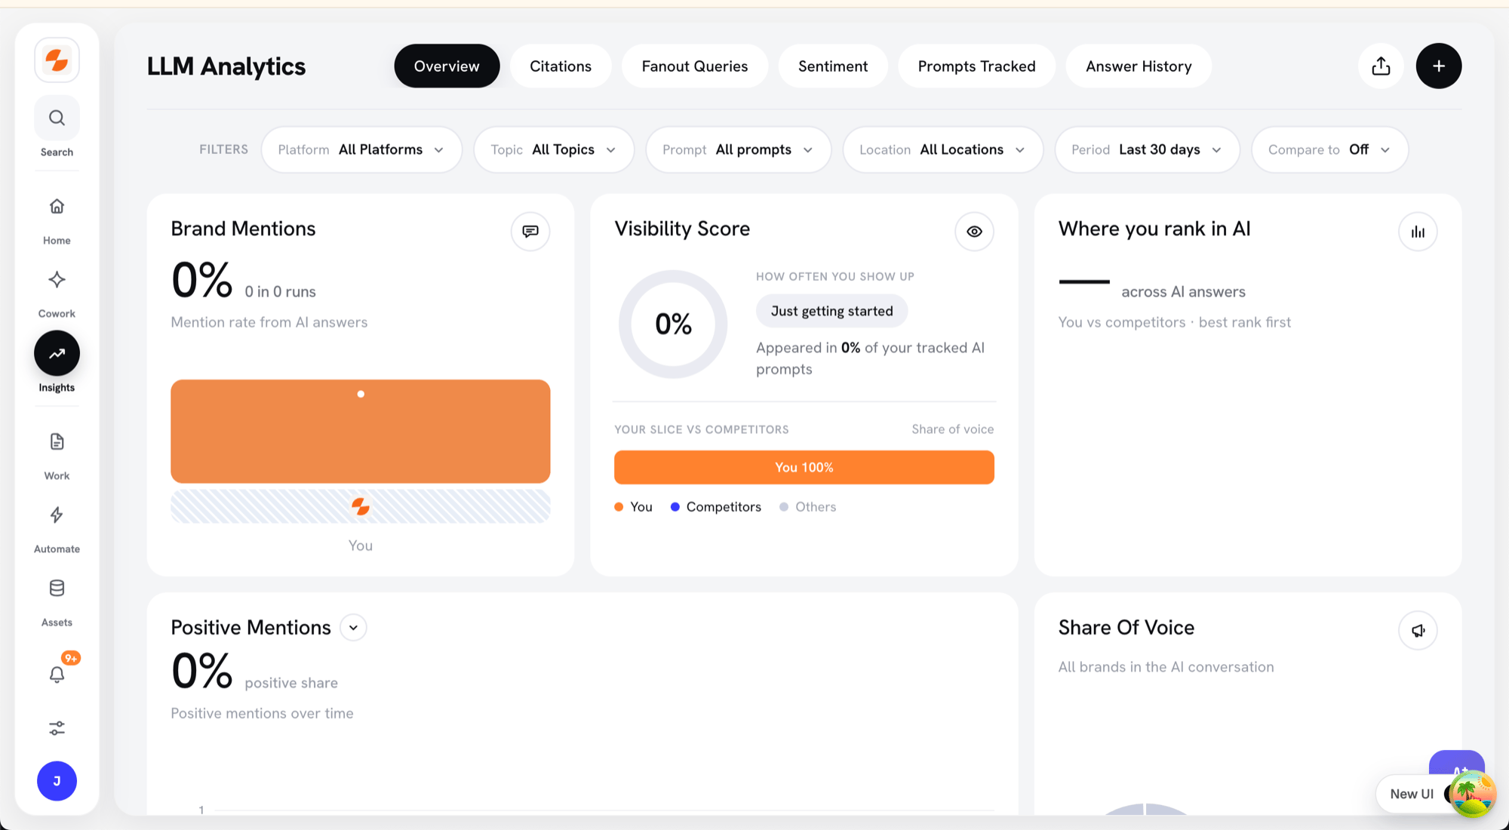Viewport: 1509px width, 830px height.
Task: Click 'HOW OFTEN YOU SHOW UP' heading
Action: 834,277
